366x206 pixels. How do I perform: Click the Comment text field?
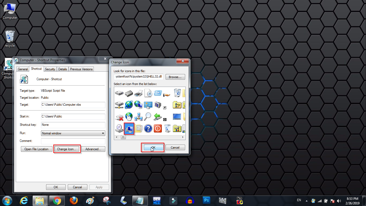point(73,141)
